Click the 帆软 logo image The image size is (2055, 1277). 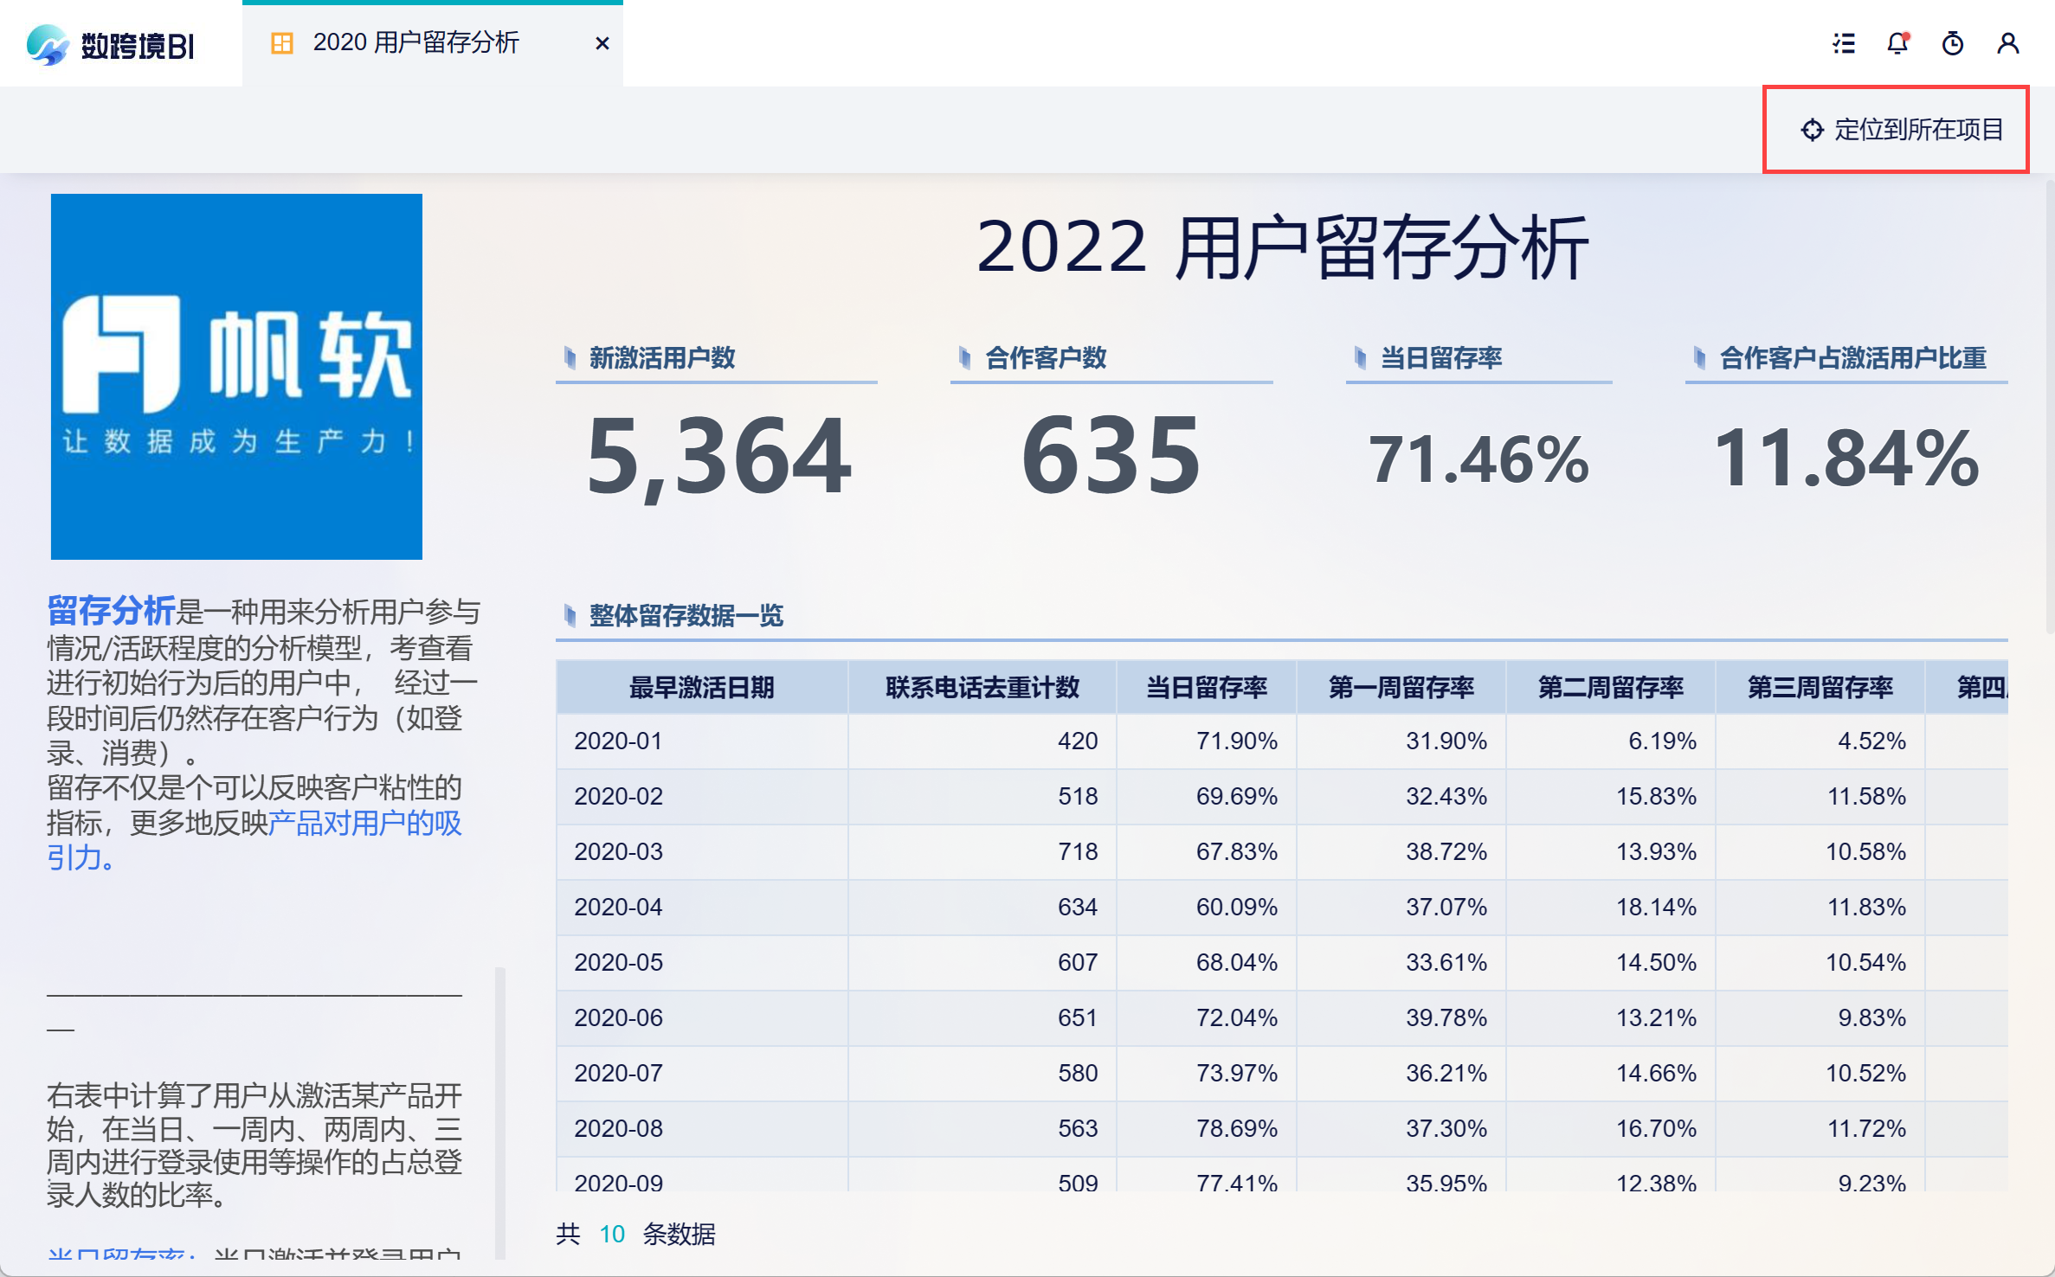point(236,376)
